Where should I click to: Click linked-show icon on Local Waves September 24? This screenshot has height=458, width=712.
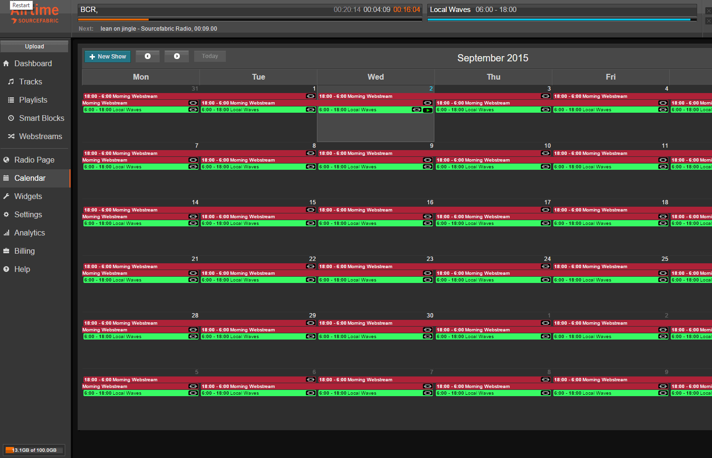(546, 280)
